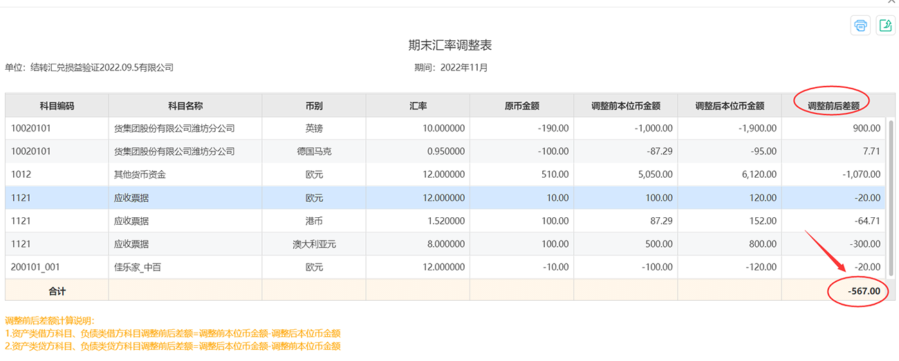899x361 pixels.
Task: Click the 澳大利亚元 currency cell
Action: [x=314, y=244]
